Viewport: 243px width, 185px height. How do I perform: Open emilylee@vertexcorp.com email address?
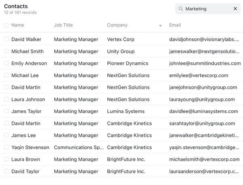(199, 75)
